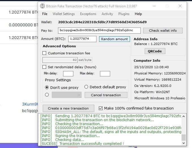The image size is (192, 148).
Task: Enable Customize transaction fee checkbox
Action: [x=44, y=53]
